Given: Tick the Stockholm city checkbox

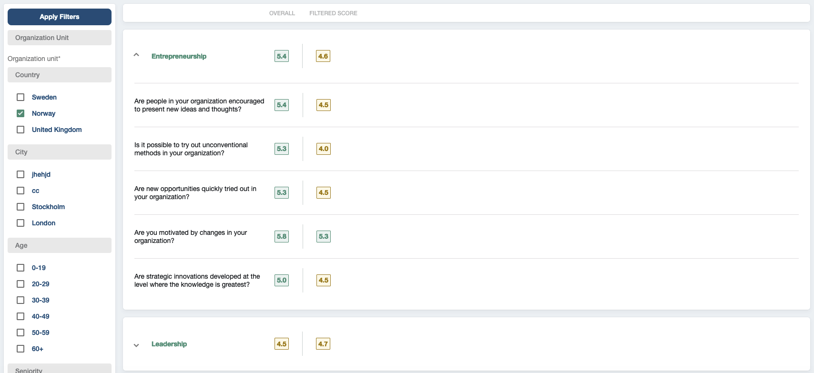Looking at the screenshot, I should click(x=20, y=207).
